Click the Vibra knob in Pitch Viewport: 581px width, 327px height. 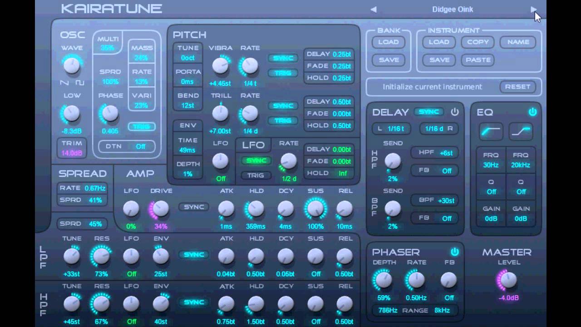click(x=220, y=66)
